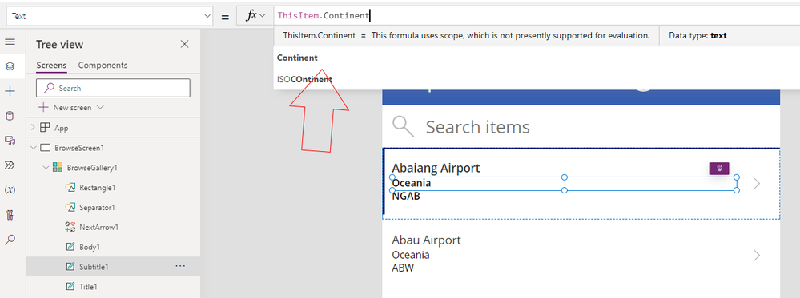Expand the fx formula dropdown chevron
The image size is (800, 298).
[263, 16]
